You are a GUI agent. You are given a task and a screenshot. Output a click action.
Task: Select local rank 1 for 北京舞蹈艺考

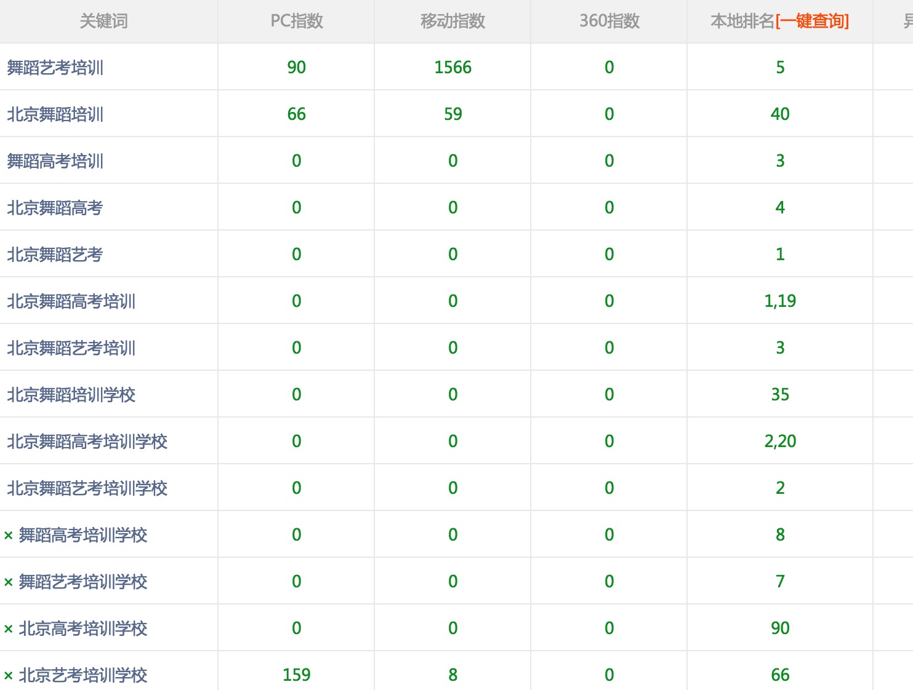pos(780,255)
